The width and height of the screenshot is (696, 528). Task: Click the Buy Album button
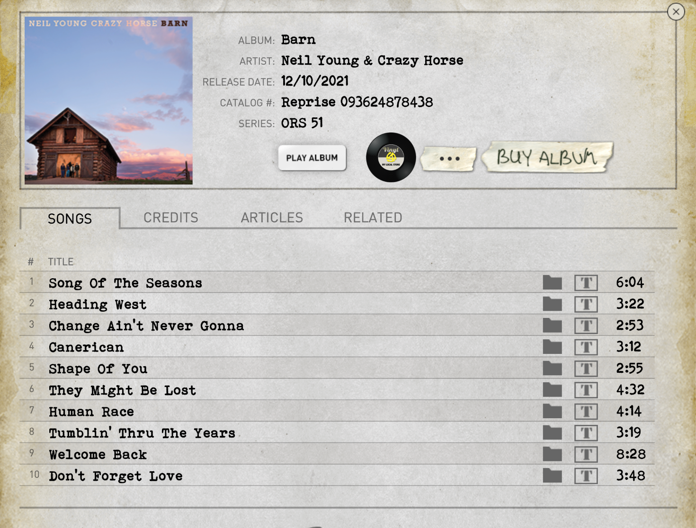547,157
